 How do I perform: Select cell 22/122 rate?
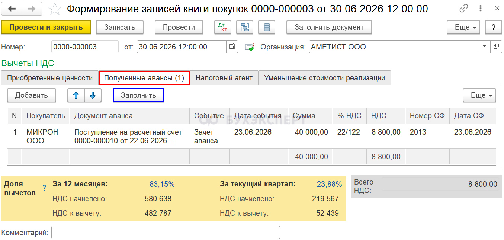[x=350, y=137]
